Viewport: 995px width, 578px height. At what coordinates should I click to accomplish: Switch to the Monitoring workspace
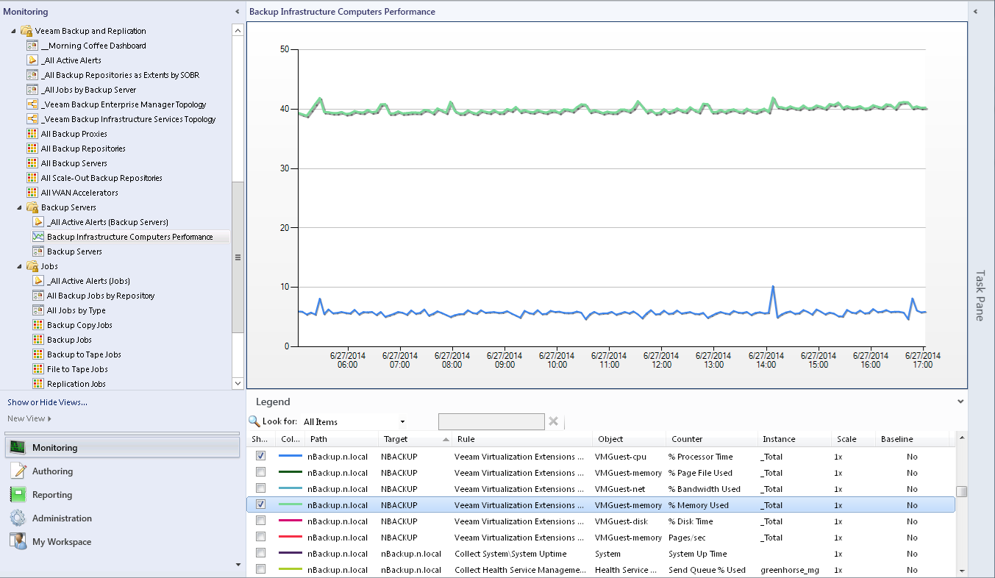pos(123,447)
